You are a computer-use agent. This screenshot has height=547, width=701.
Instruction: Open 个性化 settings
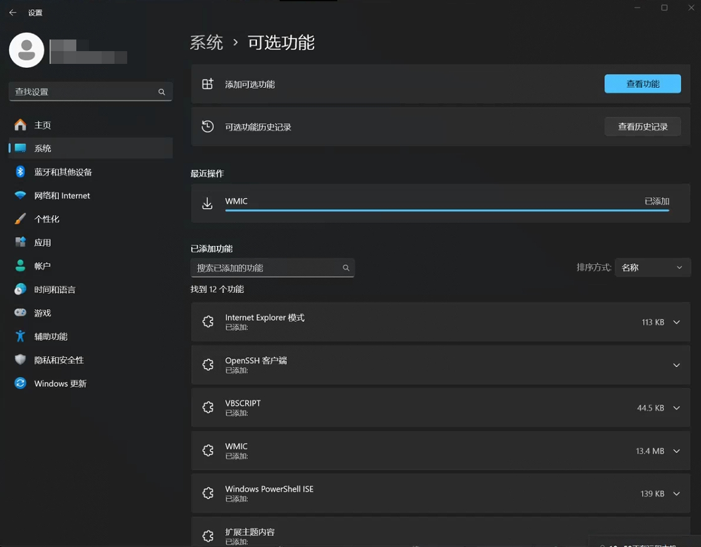(91, 219)
